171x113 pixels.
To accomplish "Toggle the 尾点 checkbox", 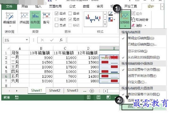I will click(x=70, y=20).
